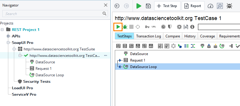
Task: Open the Report button
Action: click(193, 6)
